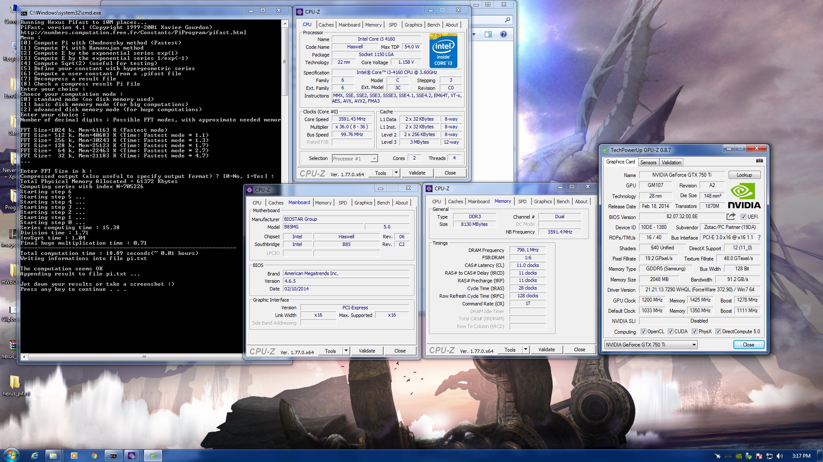Toggle the DirectCompute 5.0 checkbox
Image resolution: width=823 pixels, height=462 pixels.
[718, 331]
